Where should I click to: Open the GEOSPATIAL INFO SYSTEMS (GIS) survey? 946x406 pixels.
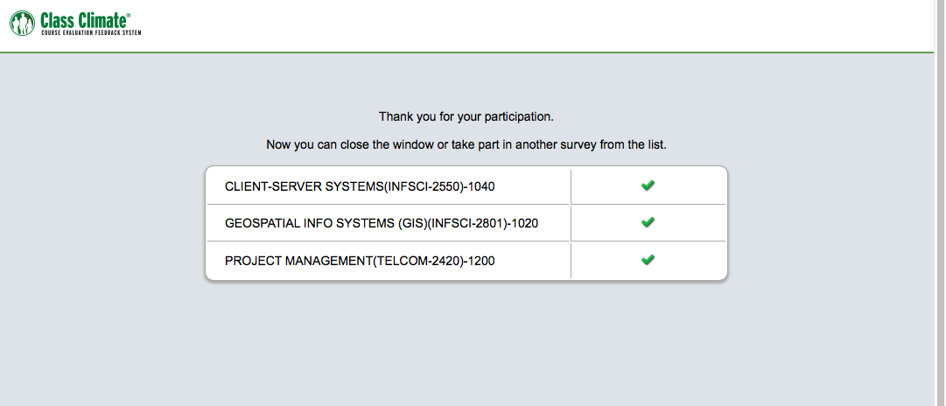click(x=381, y=223)
